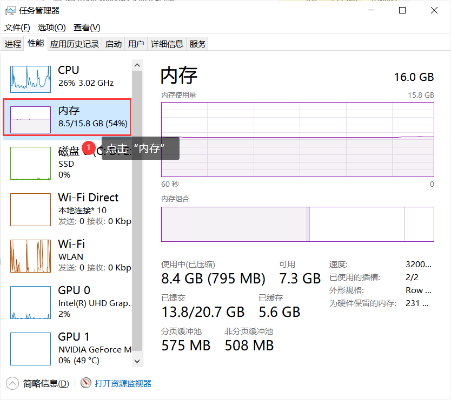Switch to the 用户 tab
Viewport: 451px width, 400px height.
coord(136,44)
